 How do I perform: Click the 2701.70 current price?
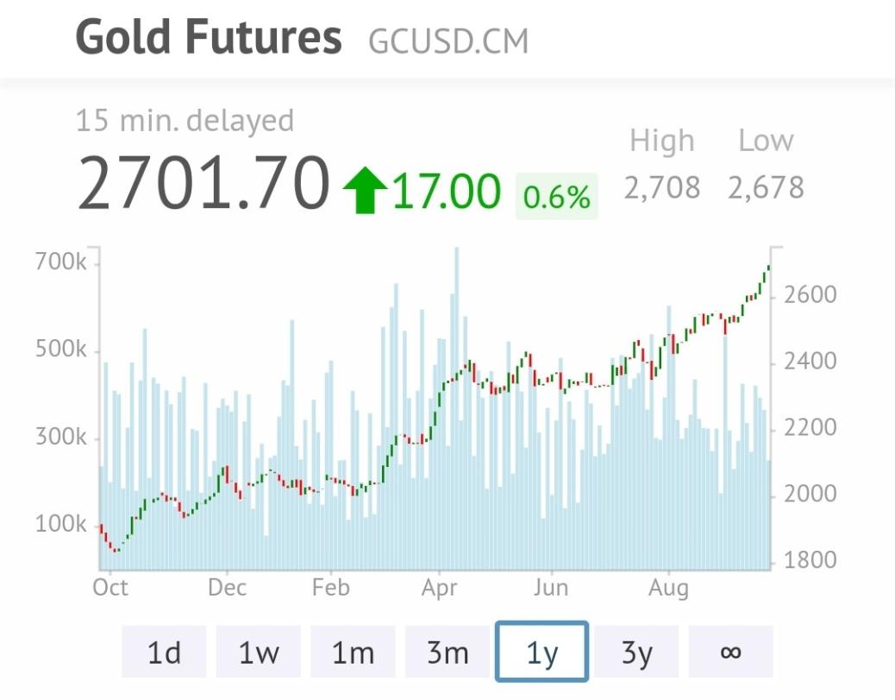[x=203, y=184]
